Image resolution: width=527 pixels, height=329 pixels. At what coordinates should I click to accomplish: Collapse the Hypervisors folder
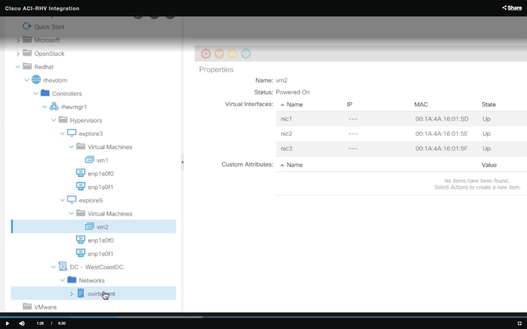[53, 120]
